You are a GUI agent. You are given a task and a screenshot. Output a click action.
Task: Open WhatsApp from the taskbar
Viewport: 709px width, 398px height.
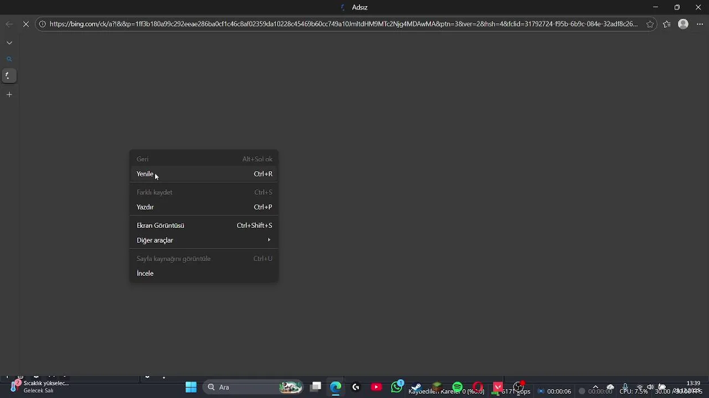(397, 387)
